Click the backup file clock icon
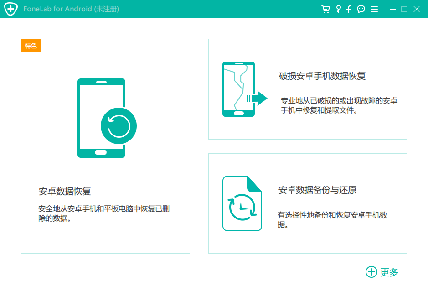Viewport: 428px width, 286px height. pos(242,203)
